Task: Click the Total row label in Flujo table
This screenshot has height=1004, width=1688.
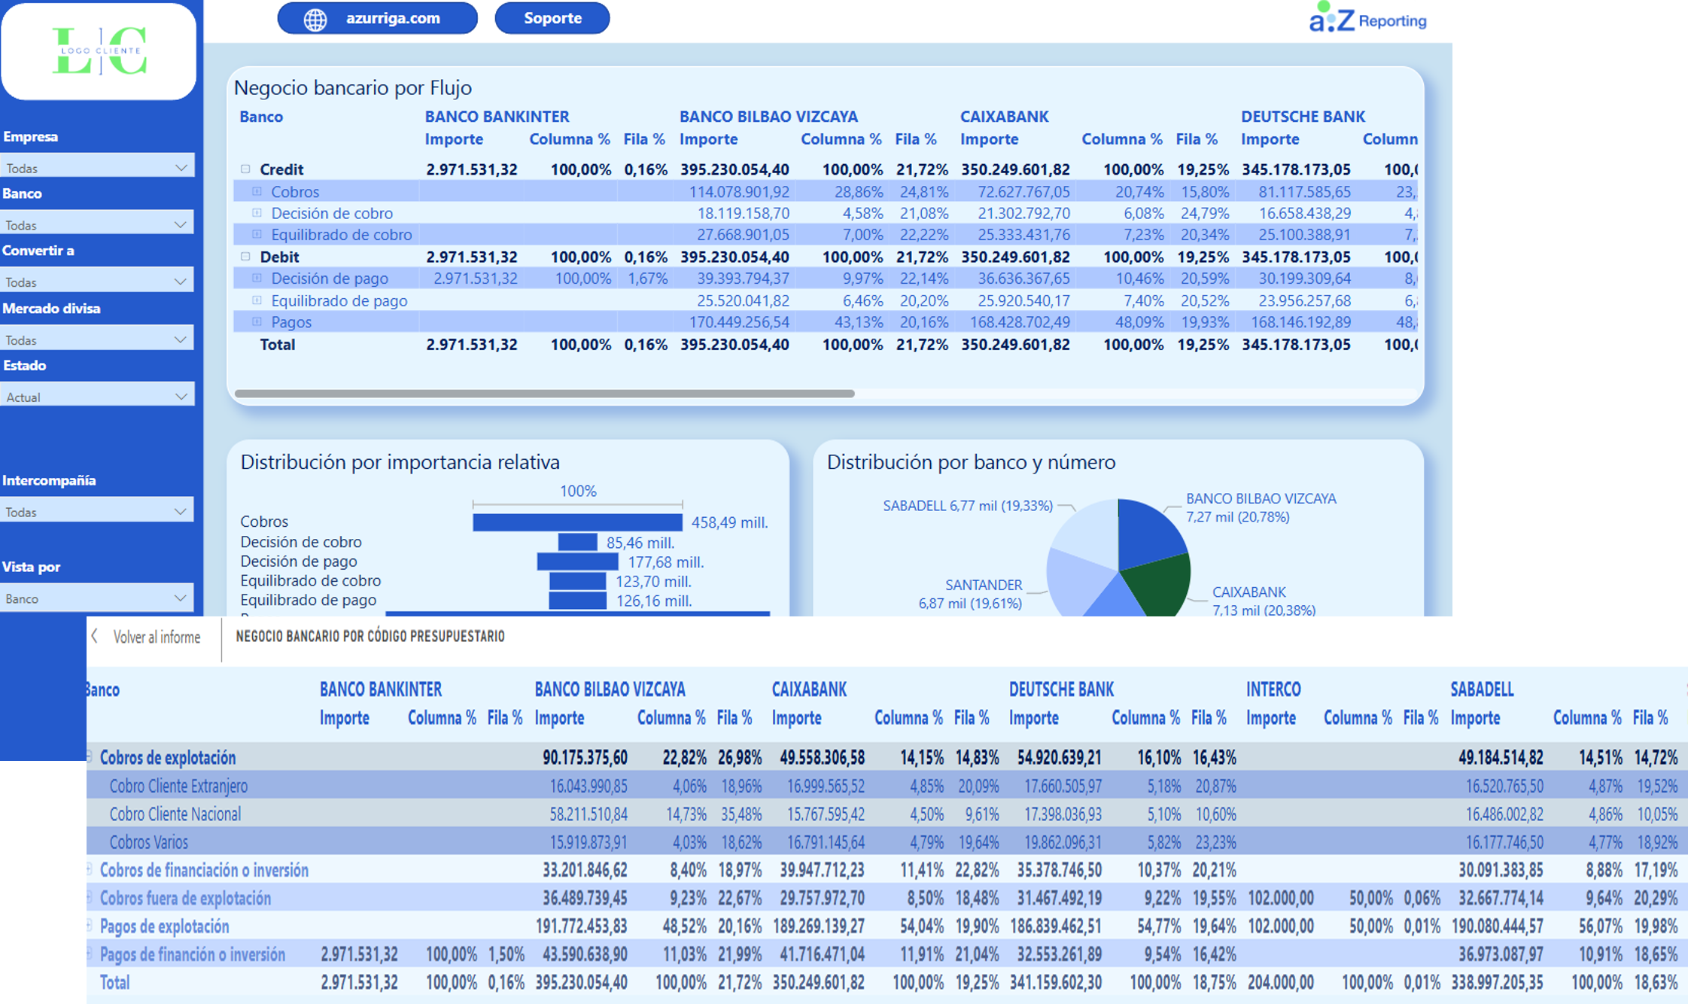Action: coord(277,345)
